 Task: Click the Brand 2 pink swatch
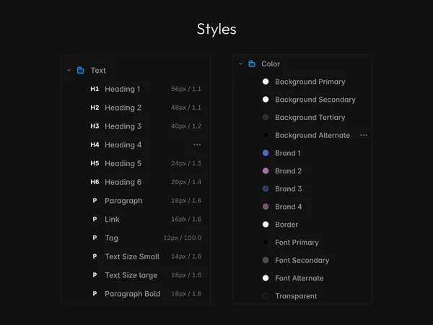click(x=266, y=170)
